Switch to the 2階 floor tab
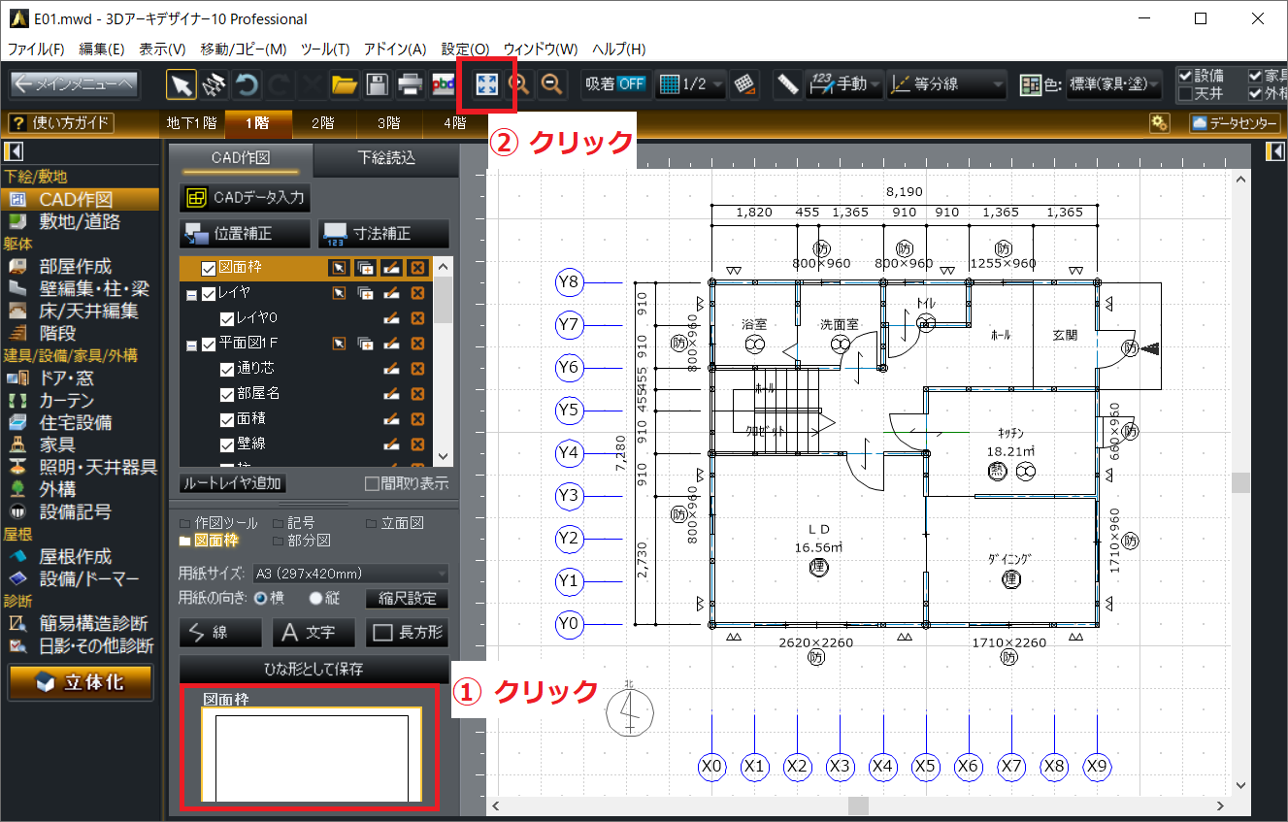 (322, 123)
